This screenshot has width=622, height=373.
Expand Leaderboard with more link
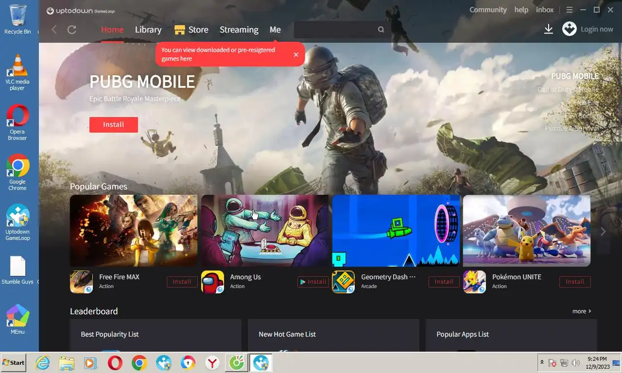click(582, 311)
